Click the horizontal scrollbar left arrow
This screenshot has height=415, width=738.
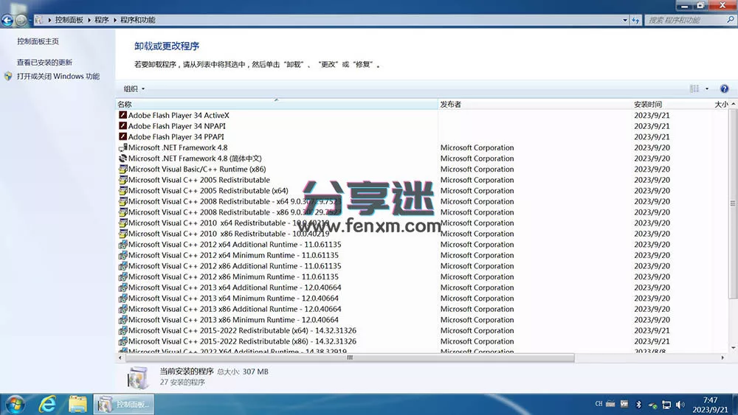coord(120,358)
